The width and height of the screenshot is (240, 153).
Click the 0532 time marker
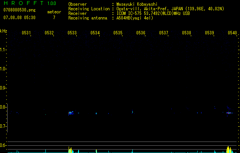(49, 33)
